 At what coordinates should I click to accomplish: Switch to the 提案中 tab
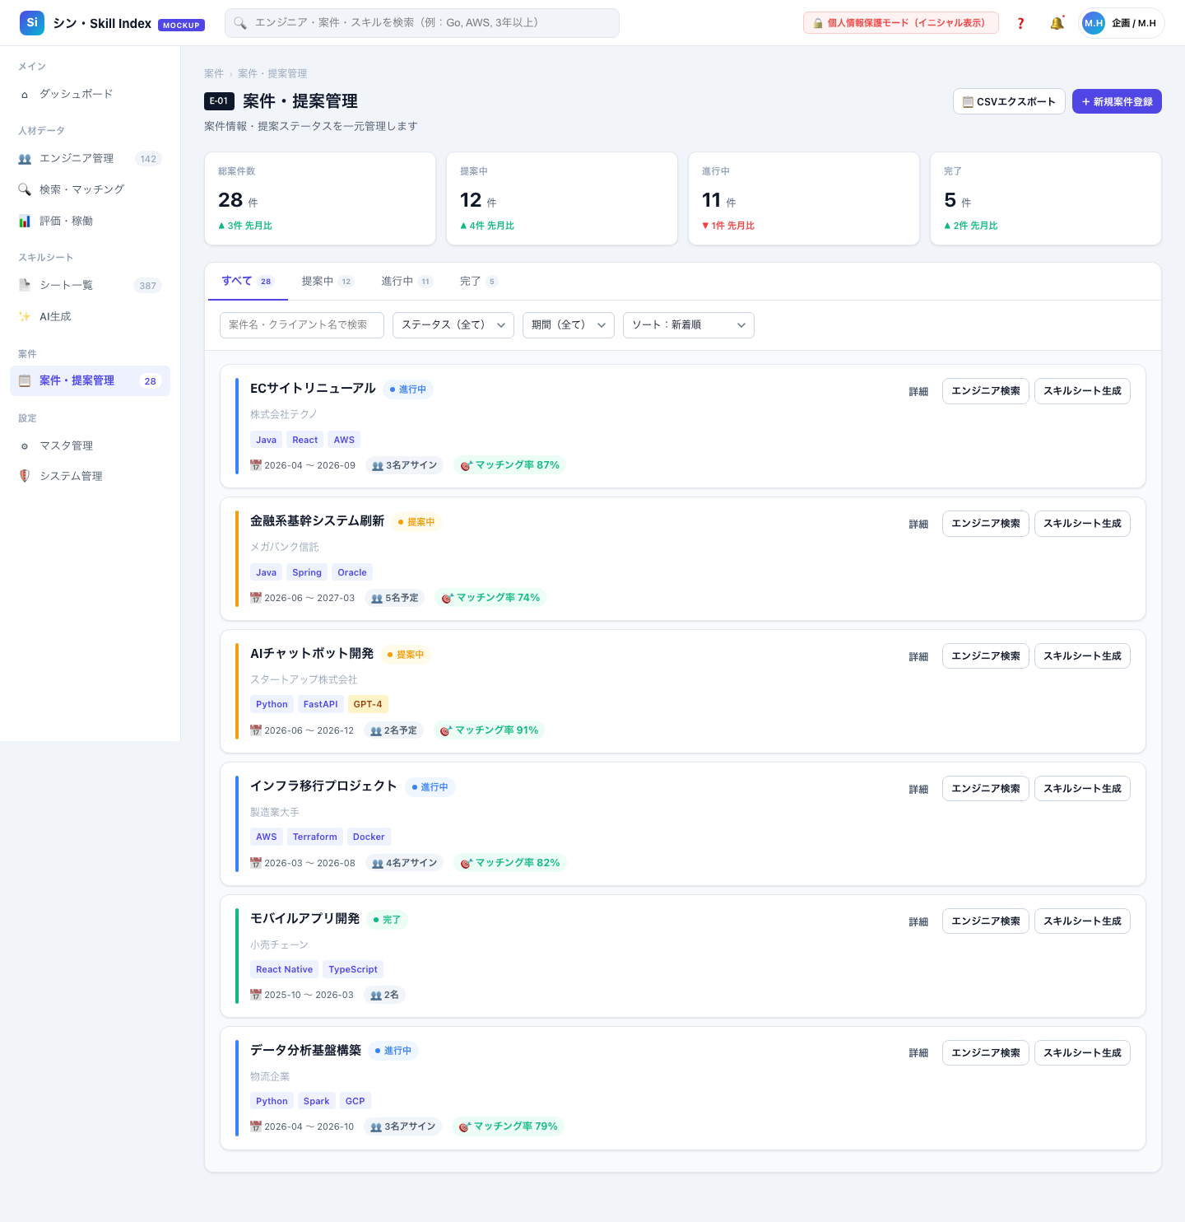[x=327, y=282]
